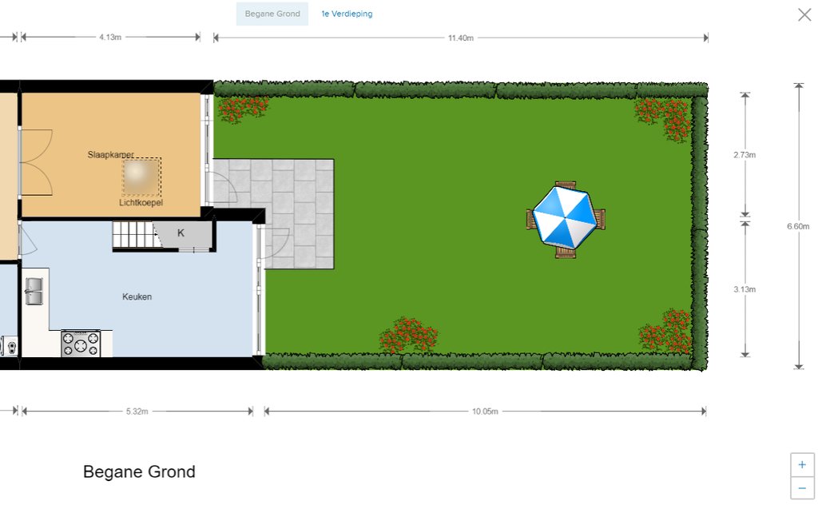Click the K closet label
This screenshot has height=509, width=818.
tap(181, 233)
